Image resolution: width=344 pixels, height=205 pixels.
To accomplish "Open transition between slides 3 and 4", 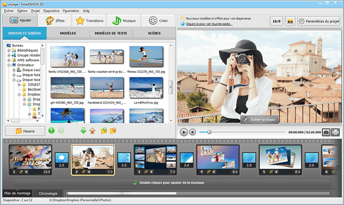I will pyautogui.click(x=186, y=160).
